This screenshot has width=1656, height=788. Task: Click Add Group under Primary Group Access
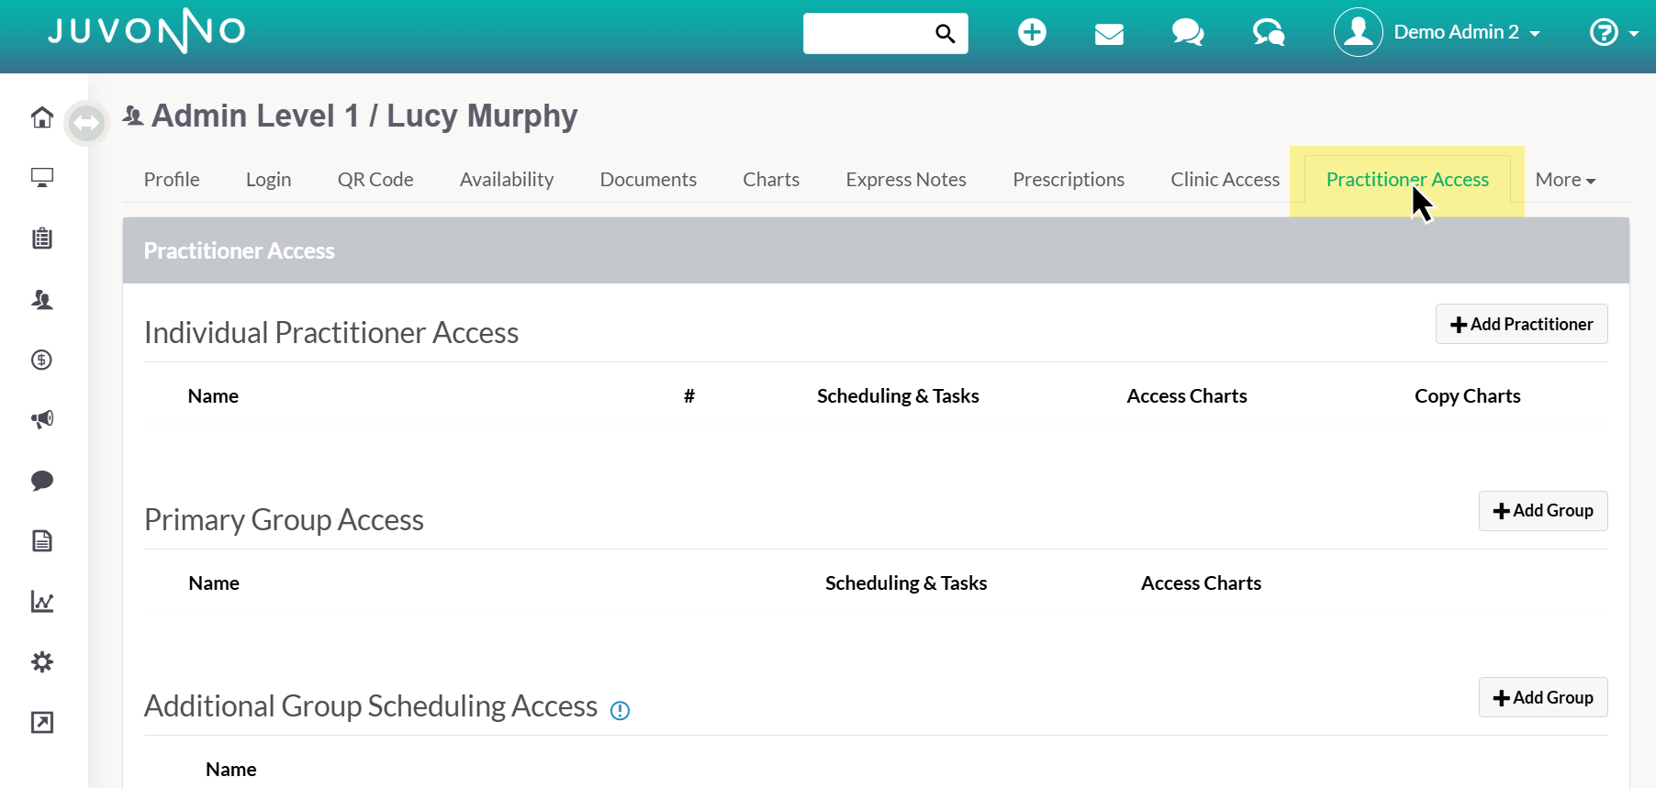[x=1542, y=511]
